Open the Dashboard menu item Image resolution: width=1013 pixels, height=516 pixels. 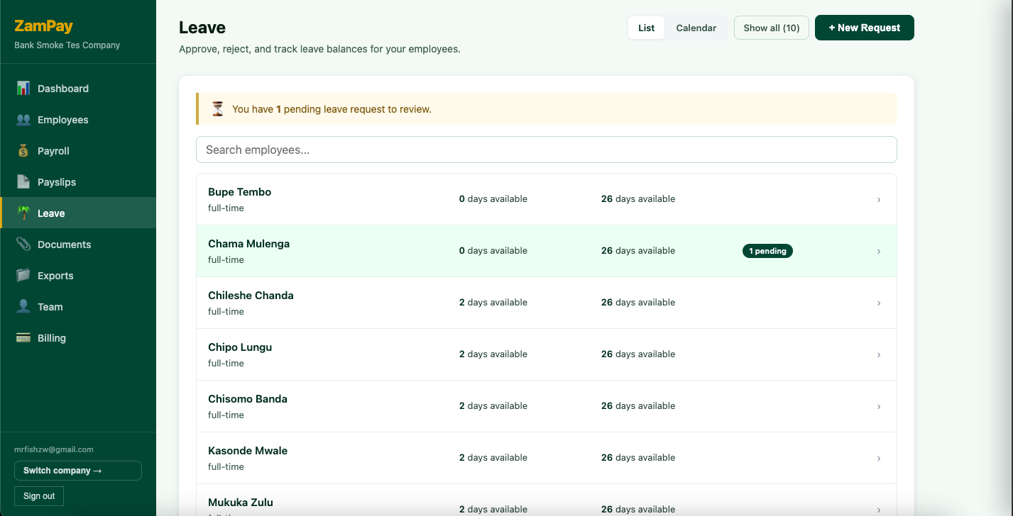pyautogui.click(x=78, y=89)
